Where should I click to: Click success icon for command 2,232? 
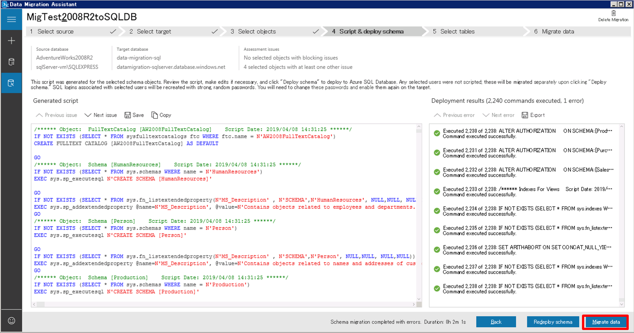click(x=437, y=172)
